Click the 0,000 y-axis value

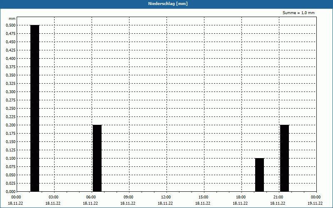coord(11,192)
